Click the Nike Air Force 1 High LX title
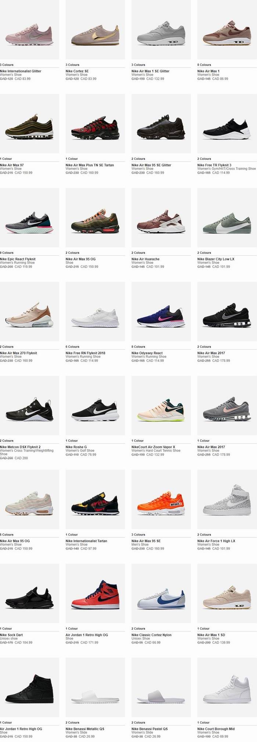Image resolution: width=257 pixels, height=742 pixels. pos(216,541)
